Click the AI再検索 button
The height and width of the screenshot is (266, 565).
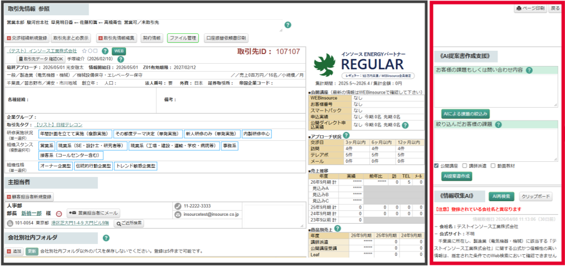point(501,196)
